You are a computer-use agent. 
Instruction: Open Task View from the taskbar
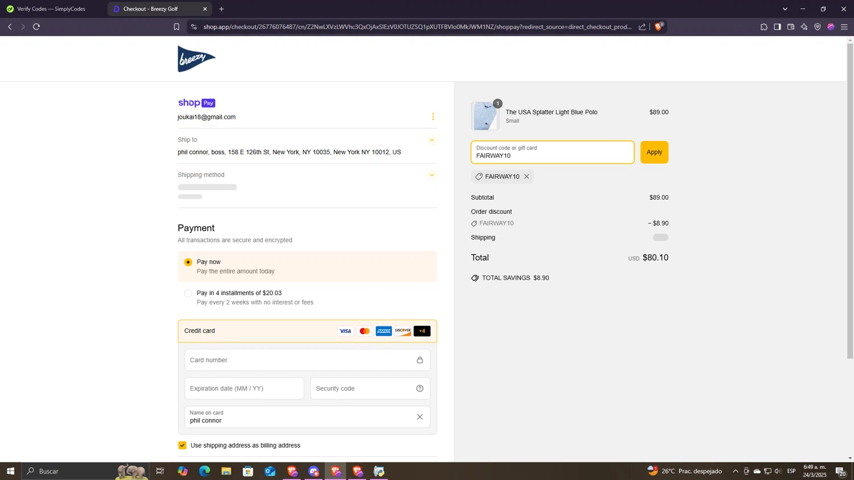pyautogui.click(x=160, y=471)
